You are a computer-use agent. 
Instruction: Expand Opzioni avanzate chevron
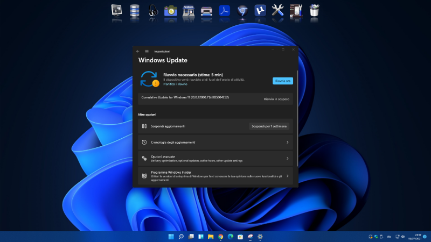click(x=288, y=158)
